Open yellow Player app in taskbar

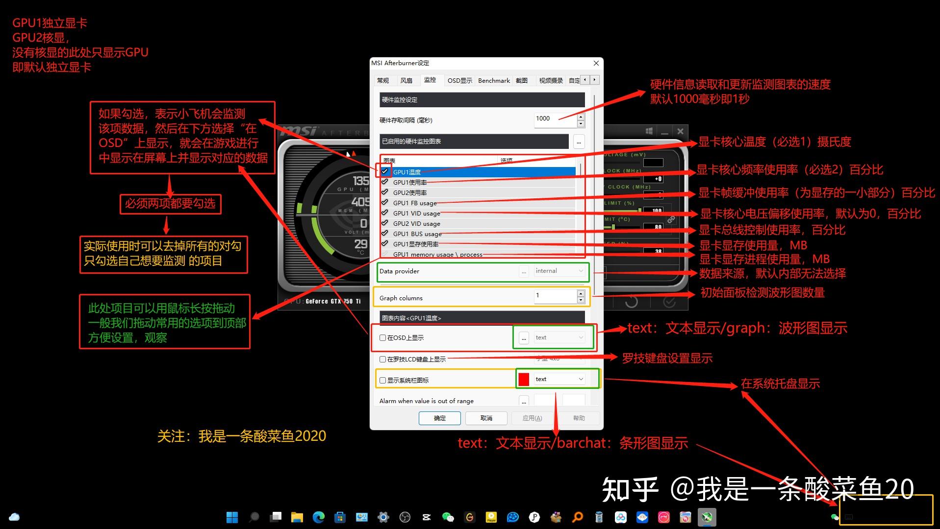[491, 517]
